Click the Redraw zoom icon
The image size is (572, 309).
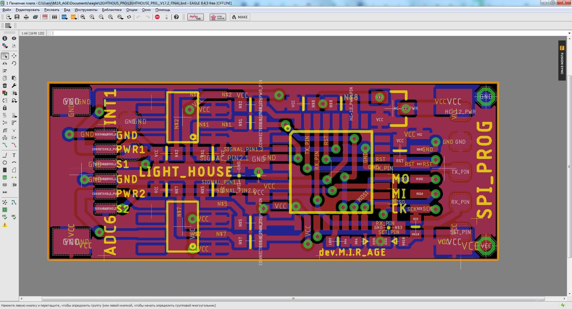(111, 17)
